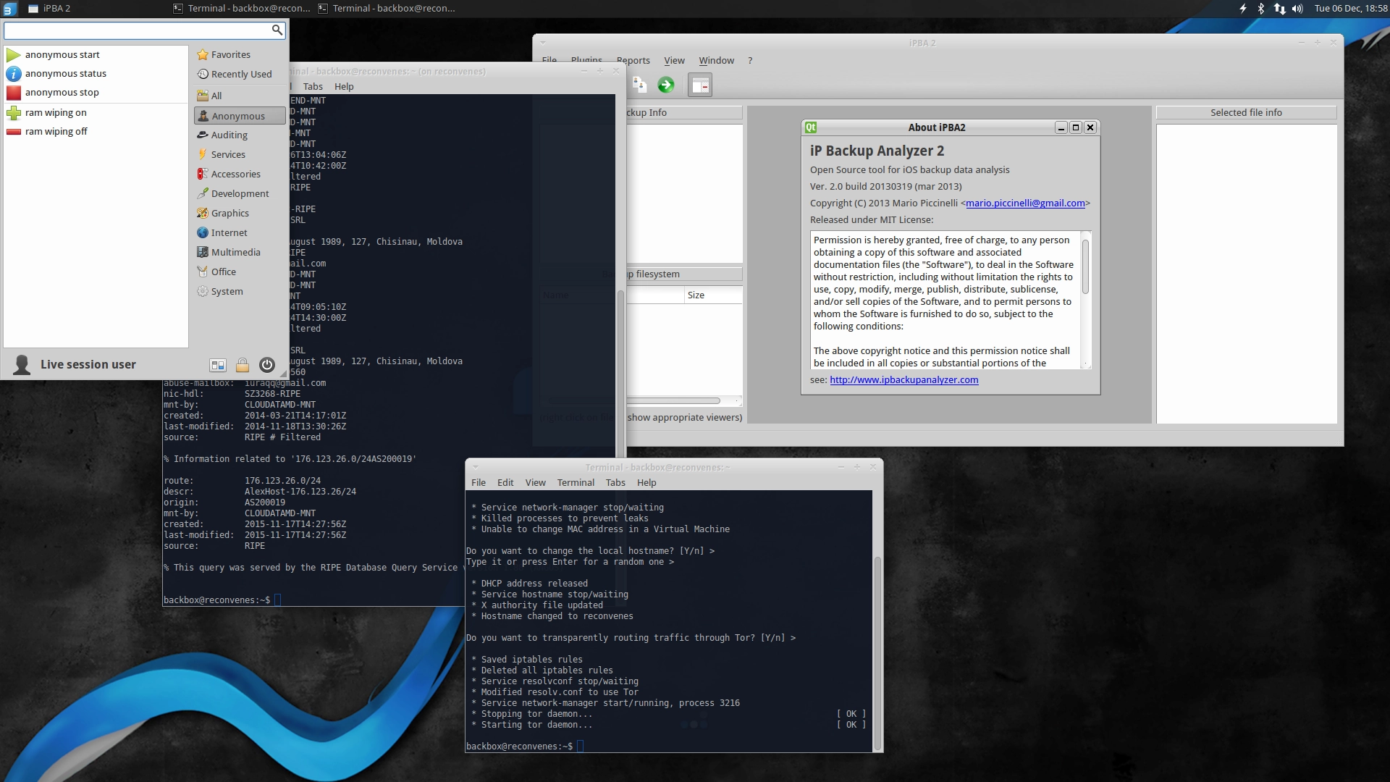Image resolution: width=1390 pixels, height=782 pixels.
Task: Click iP Backup Analyzer 2 heading text
Action: point(877,151)
